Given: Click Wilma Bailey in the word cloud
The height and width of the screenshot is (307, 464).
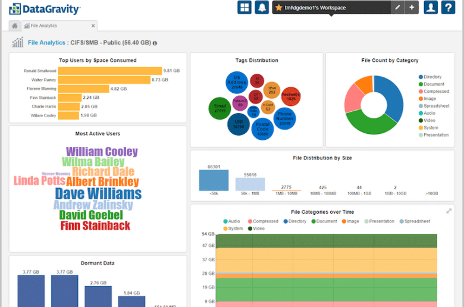Looking at the screenshot, I should (93, 162).
